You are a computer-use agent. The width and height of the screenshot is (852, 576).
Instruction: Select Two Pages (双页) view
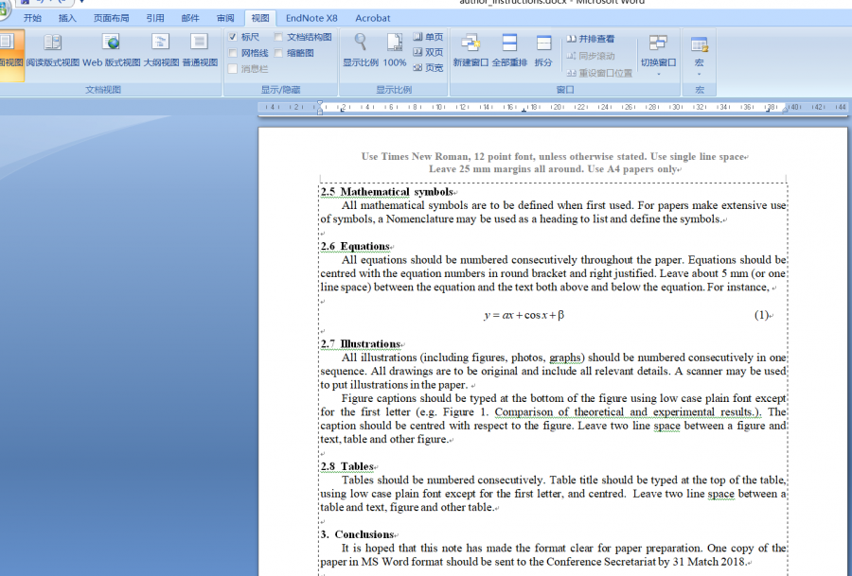point(428,53)
